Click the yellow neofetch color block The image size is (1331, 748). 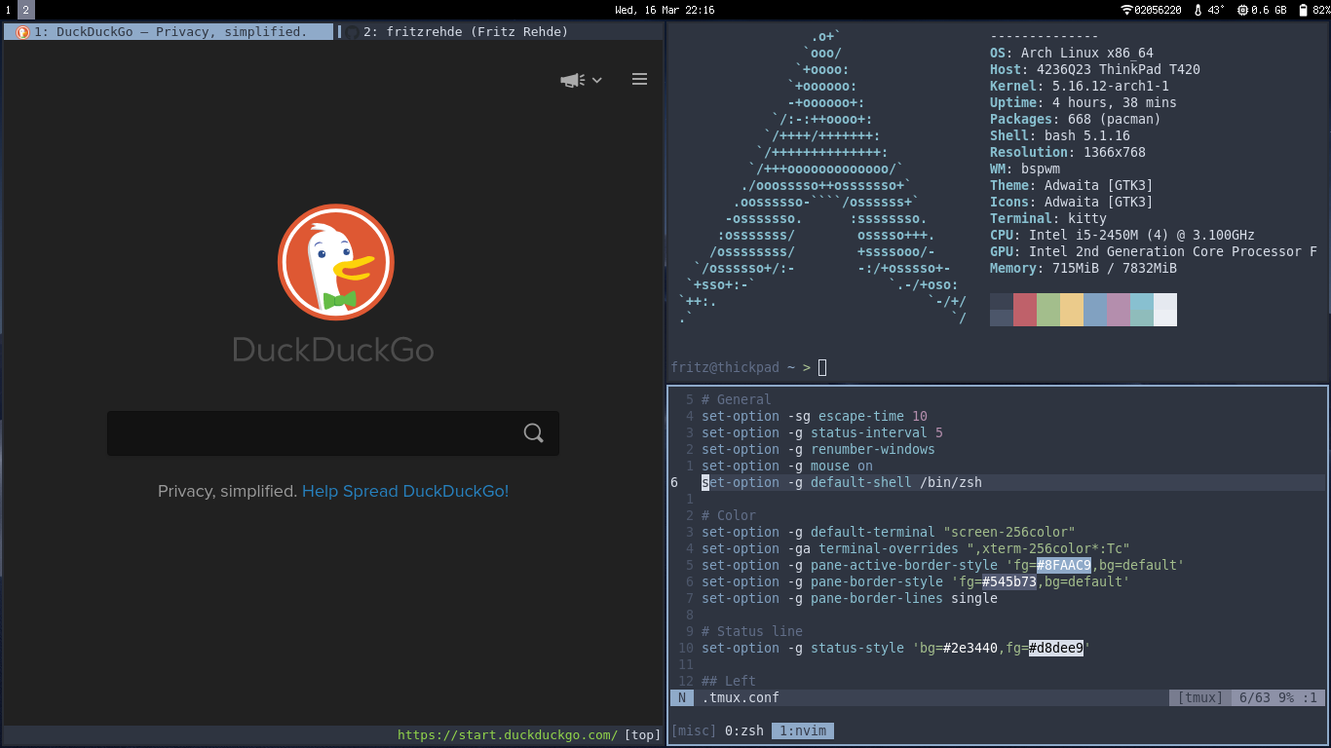(1072, 310)
